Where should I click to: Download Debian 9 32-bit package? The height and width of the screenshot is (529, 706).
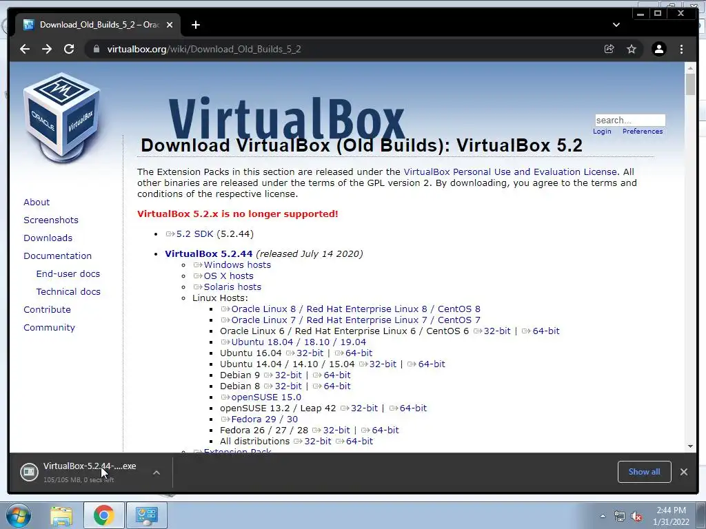coord(283,375)
